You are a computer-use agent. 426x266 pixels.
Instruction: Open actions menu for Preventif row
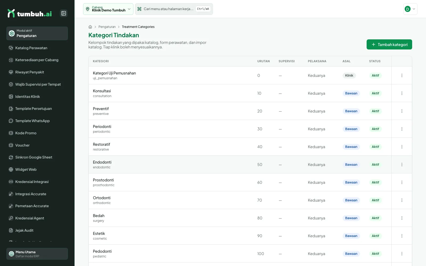pos(402,111)
